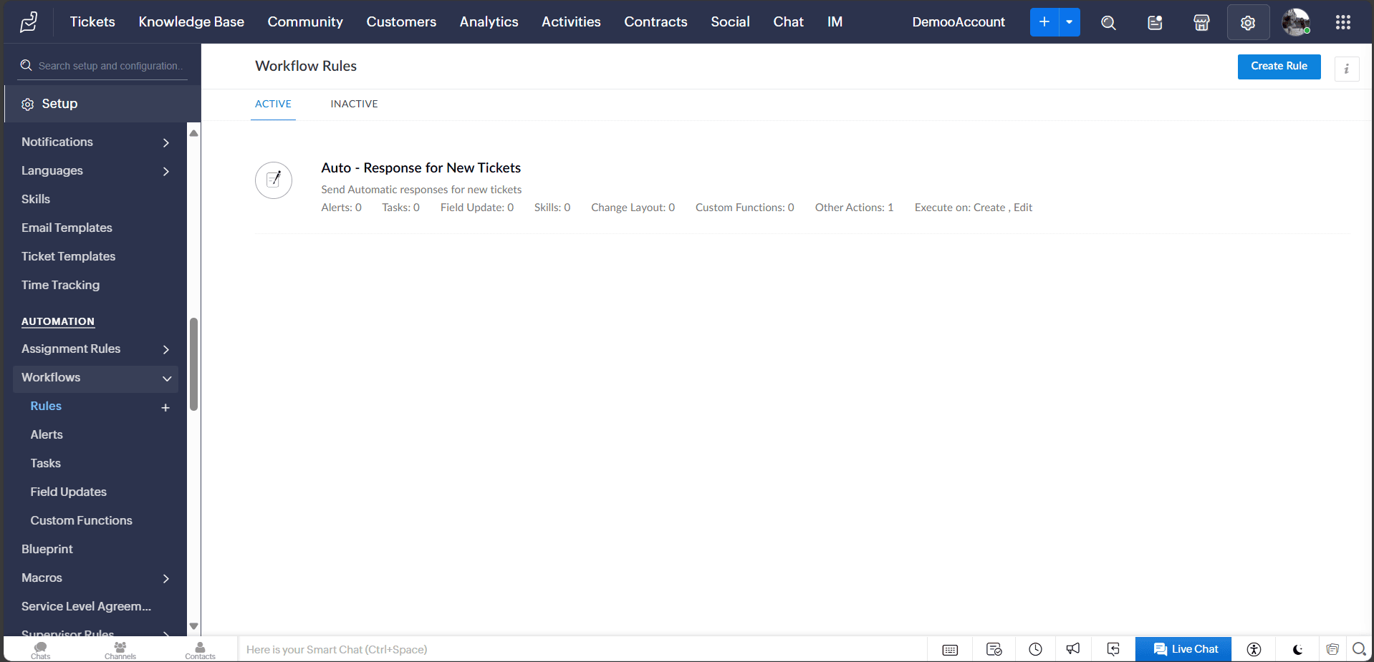The height and width of the screenshot is (662, 1374).
Task: Click the sidebar scroll down arrow
Action: pos(193,626)
